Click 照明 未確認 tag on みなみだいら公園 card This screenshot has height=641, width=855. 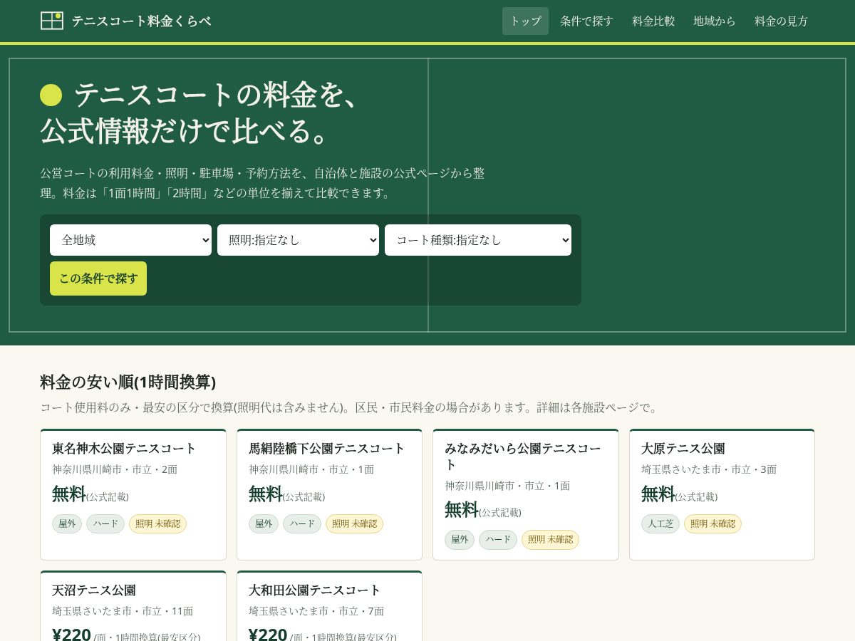[x=550, y=539]
